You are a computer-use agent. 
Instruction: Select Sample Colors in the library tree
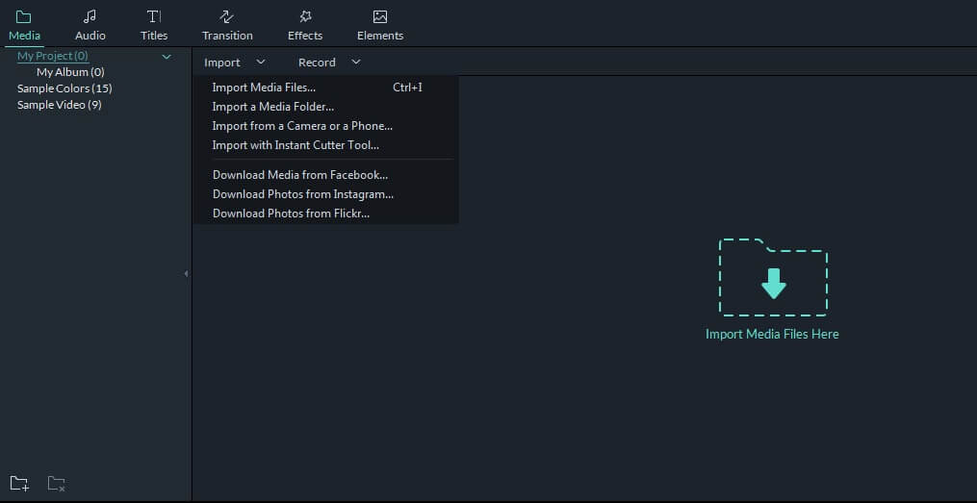64,88
